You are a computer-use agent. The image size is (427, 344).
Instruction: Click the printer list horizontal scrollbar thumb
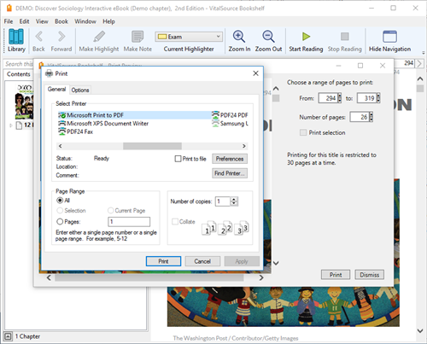152,146
